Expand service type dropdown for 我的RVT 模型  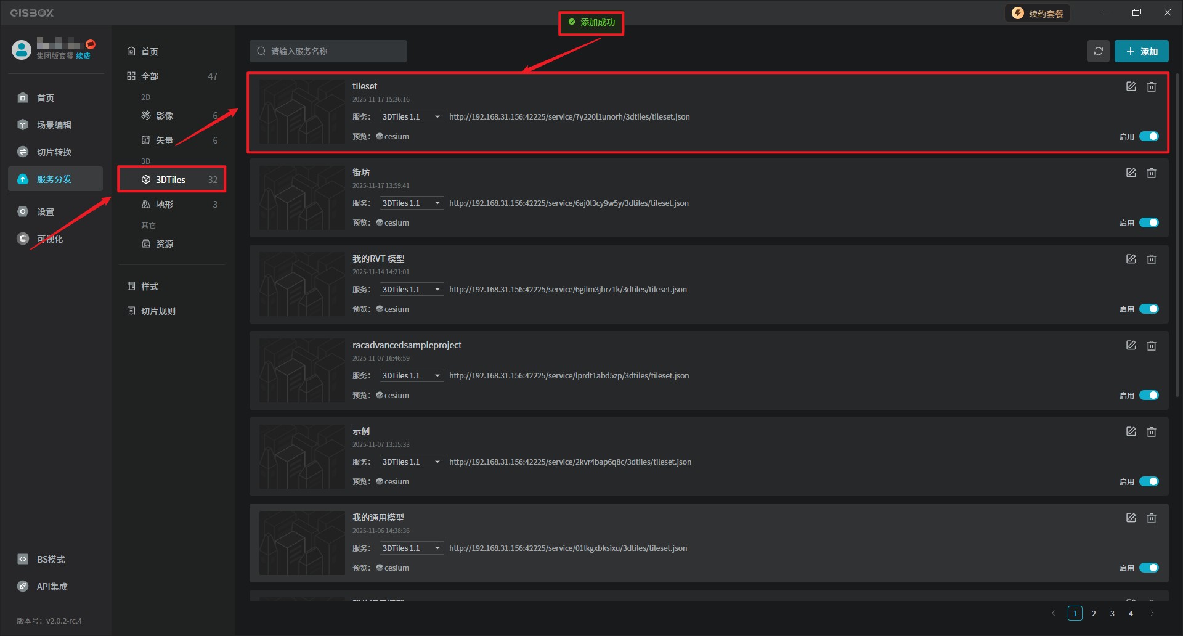coord(411,289)
